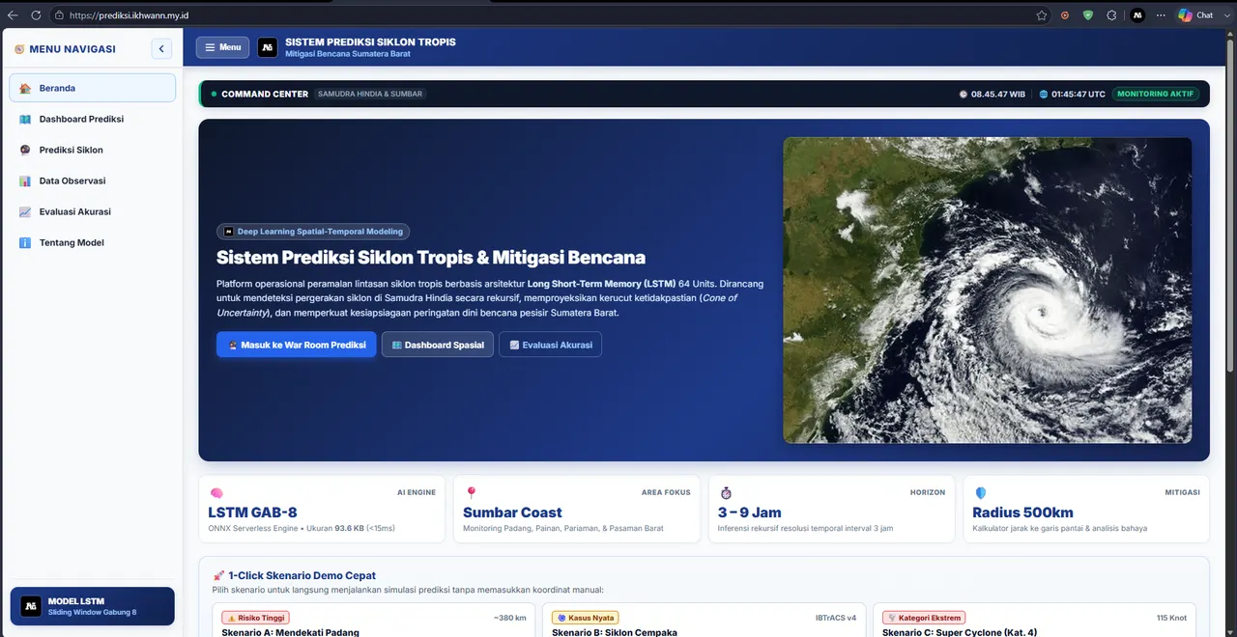This screenshot has height=637, width=1237.
Task: Bookmark the page with the star icon
Action: click(x=1041, y=15)
